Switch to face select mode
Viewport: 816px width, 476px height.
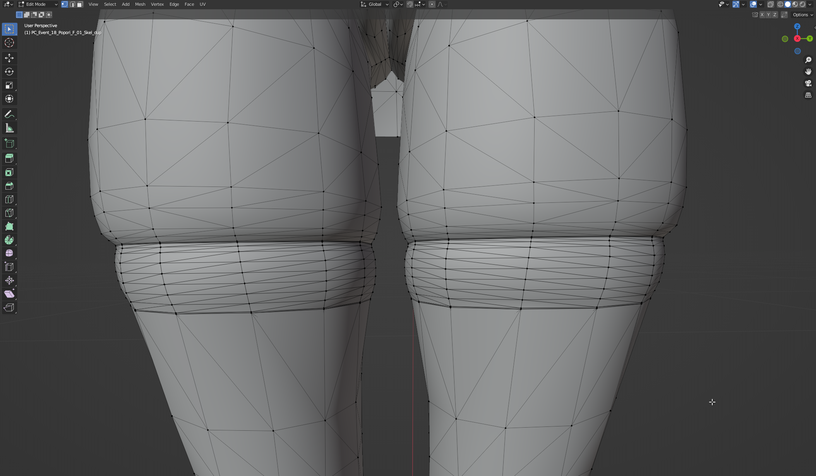coord(80,4)
